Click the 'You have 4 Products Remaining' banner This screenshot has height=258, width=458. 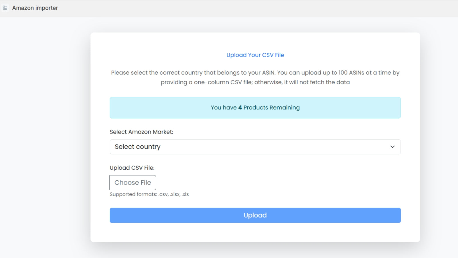pyautogui.click(x=255, y=107)
